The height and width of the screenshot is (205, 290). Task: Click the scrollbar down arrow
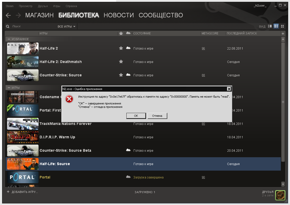tap(283, 184)
